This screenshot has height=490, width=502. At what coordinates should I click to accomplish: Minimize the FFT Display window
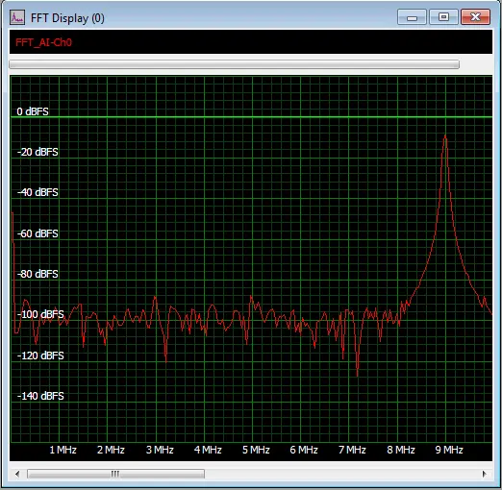point(412,17)
